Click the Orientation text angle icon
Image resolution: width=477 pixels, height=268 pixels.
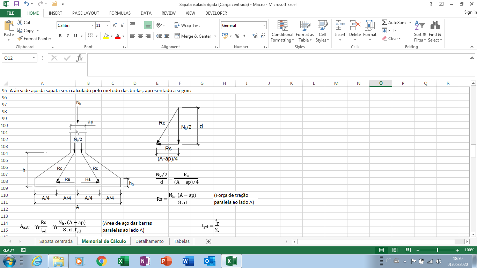159,25
